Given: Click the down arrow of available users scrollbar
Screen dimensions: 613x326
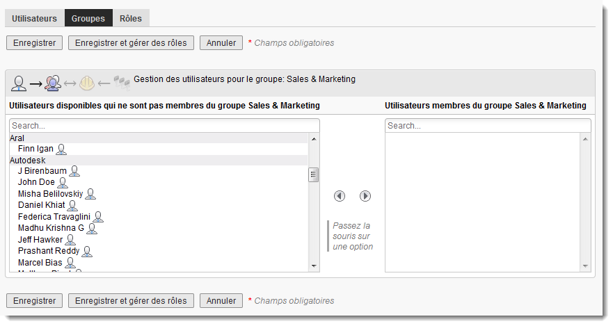Looking at the screenshot, I should coord(314,266).
